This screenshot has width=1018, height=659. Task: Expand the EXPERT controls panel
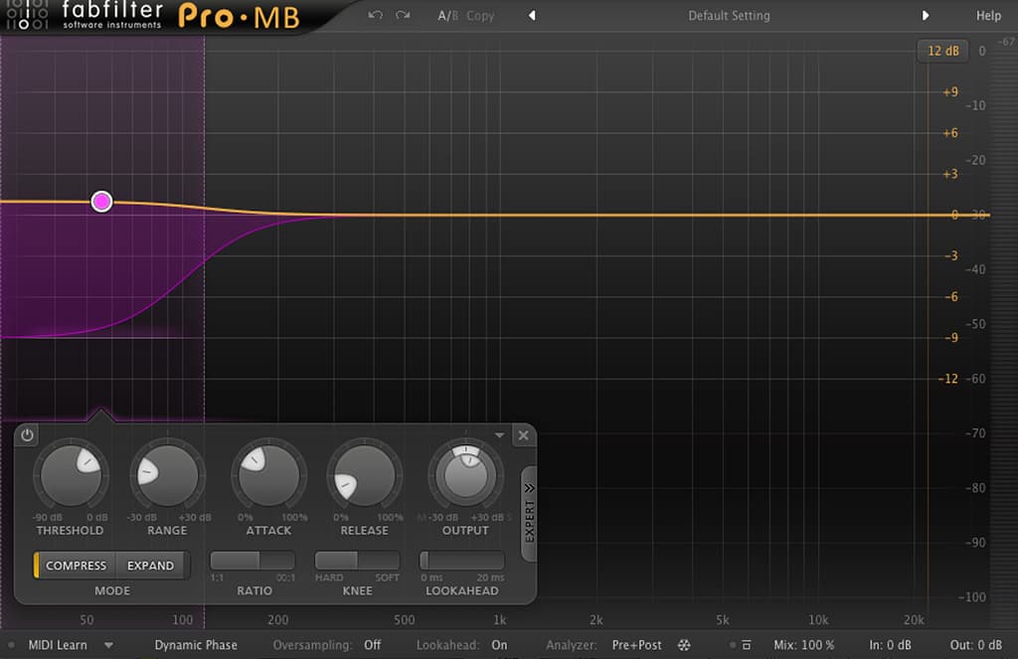click(529, 513)
